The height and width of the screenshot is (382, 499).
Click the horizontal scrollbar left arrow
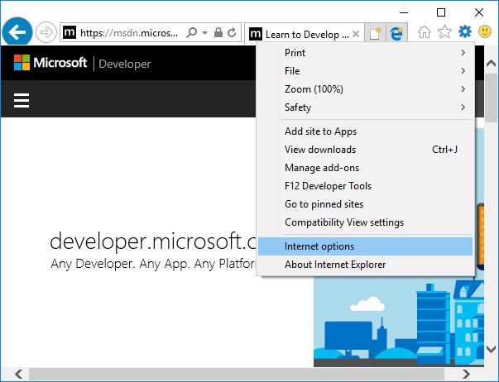click(x=19, y=374)
